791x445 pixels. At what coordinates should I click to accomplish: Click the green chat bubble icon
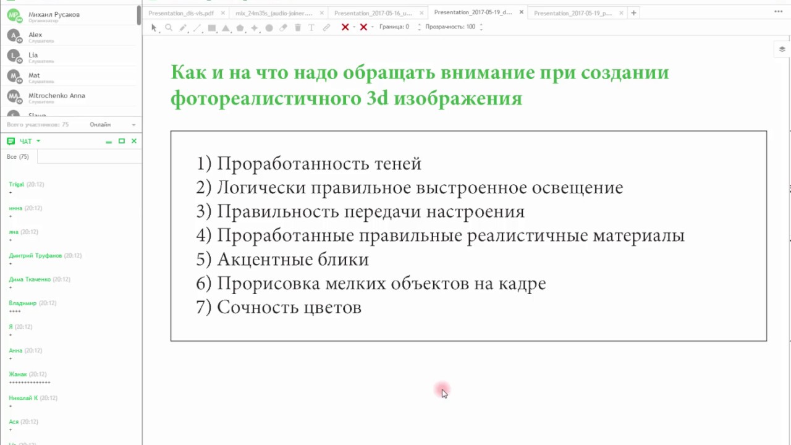(11, 142)
